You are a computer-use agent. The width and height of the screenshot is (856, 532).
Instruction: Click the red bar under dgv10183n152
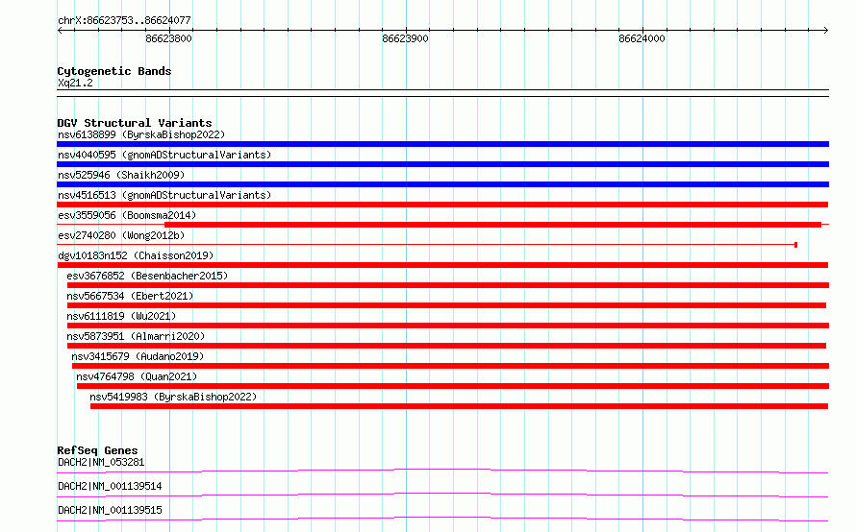pos(442,265)
